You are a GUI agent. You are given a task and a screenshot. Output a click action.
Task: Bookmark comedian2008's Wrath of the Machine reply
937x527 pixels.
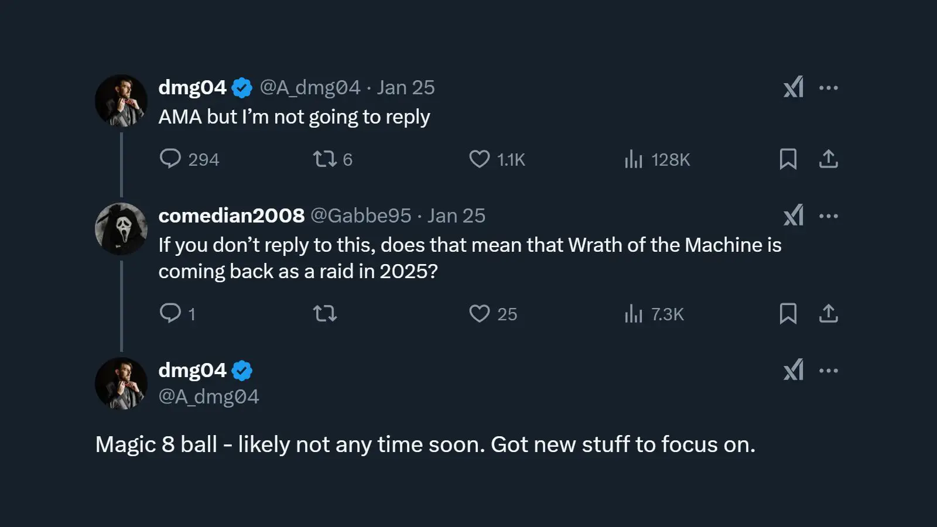789,314
